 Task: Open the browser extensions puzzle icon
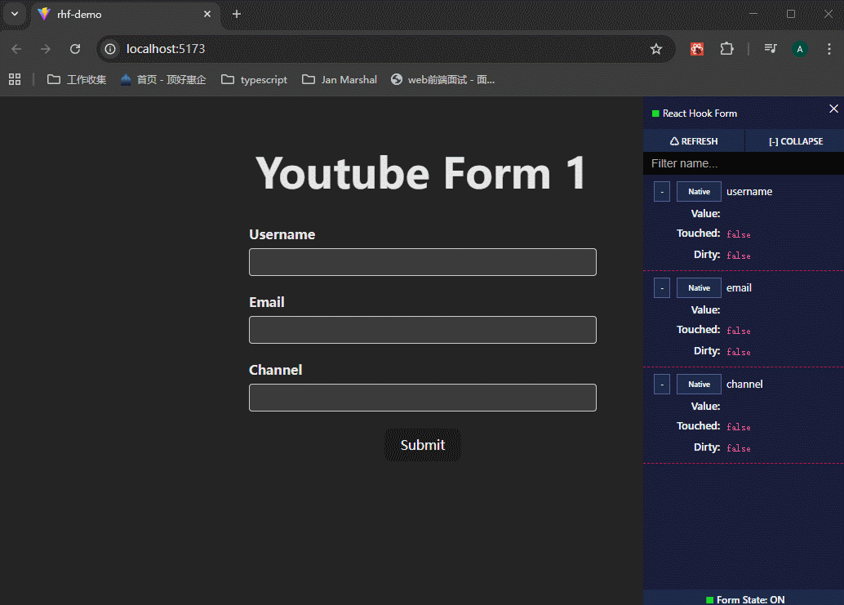tap(726, 49)
